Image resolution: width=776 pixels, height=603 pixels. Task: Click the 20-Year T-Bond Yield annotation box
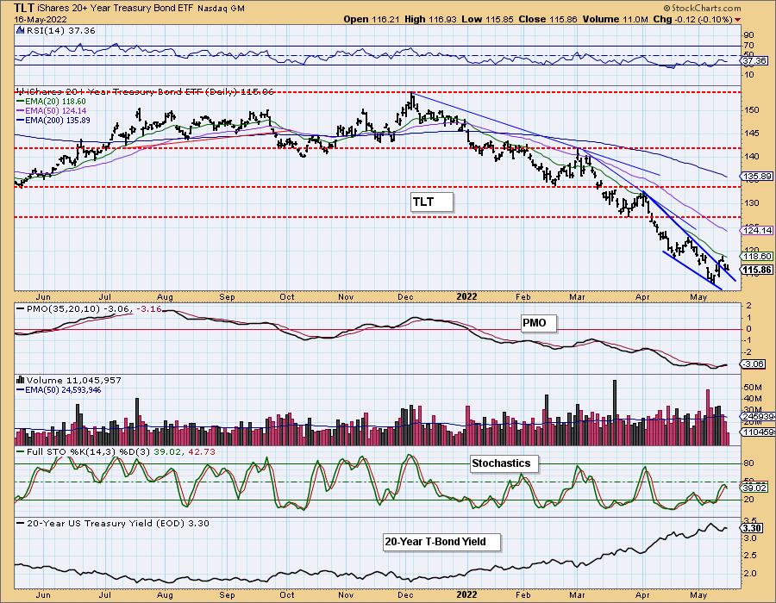(442, 542)
